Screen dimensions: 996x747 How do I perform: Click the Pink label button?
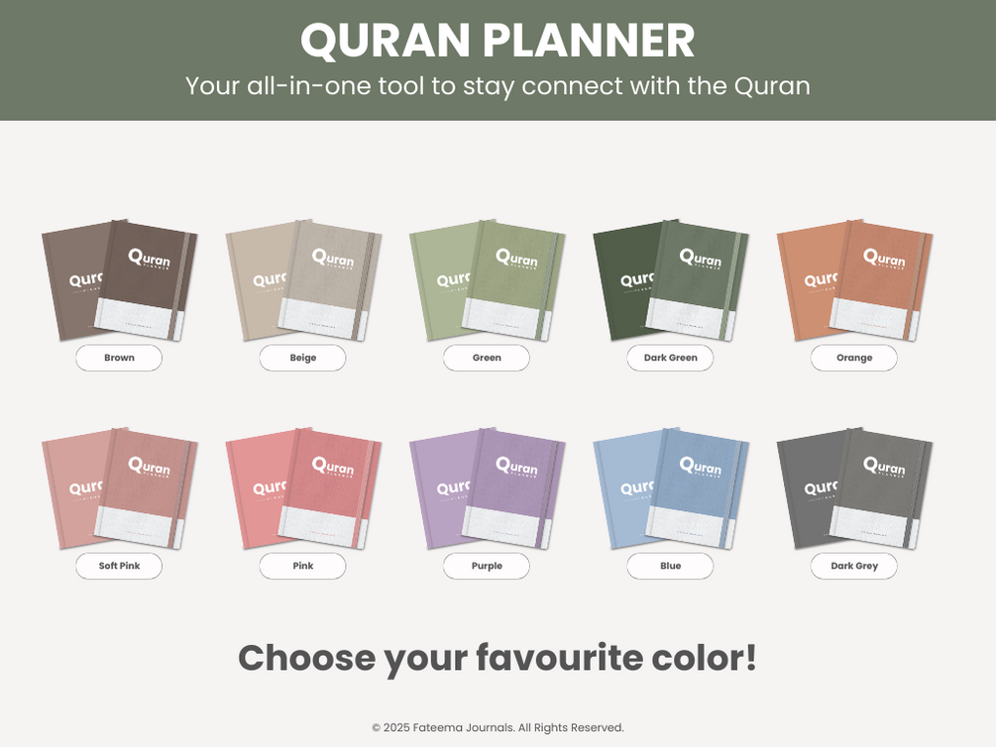(x=302, y=566)
